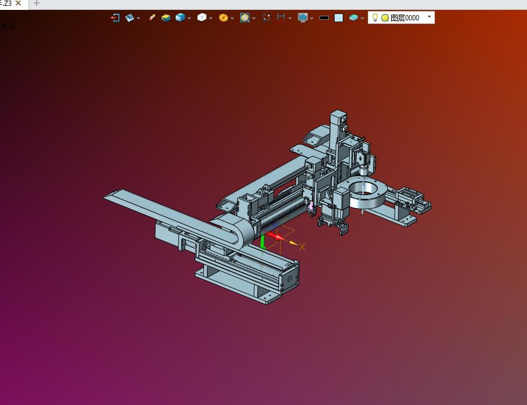This screenshot has height=405, width=527.
Task: Click the light blue face color swatch
Action: (x=339, y=18)
